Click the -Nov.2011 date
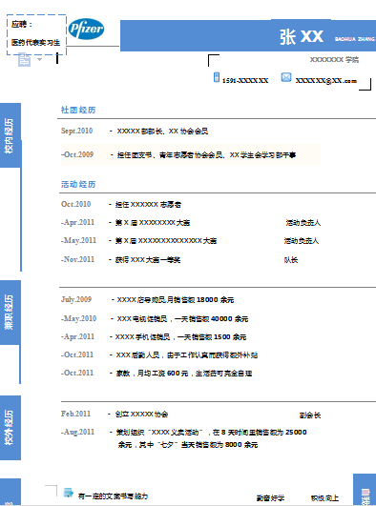 [x=77, y=259]
